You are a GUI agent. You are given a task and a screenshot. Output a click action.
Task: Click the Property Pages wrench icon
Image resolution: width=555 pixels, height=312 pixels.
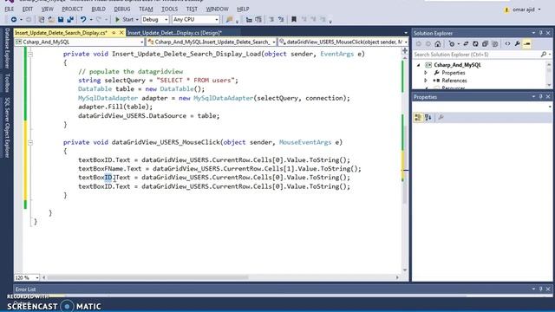[441, 118]
